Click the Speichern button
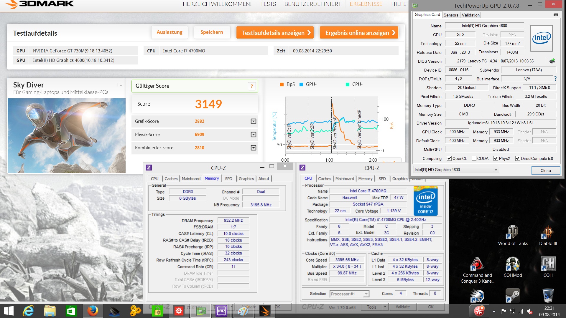 (212, 32)
